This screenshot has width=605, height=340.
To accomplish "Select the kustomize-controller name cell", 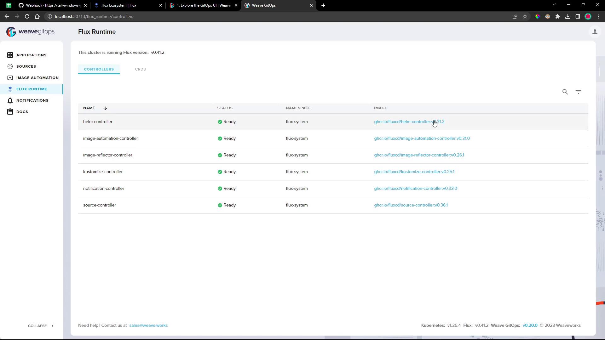I will [x=103, y=172].
